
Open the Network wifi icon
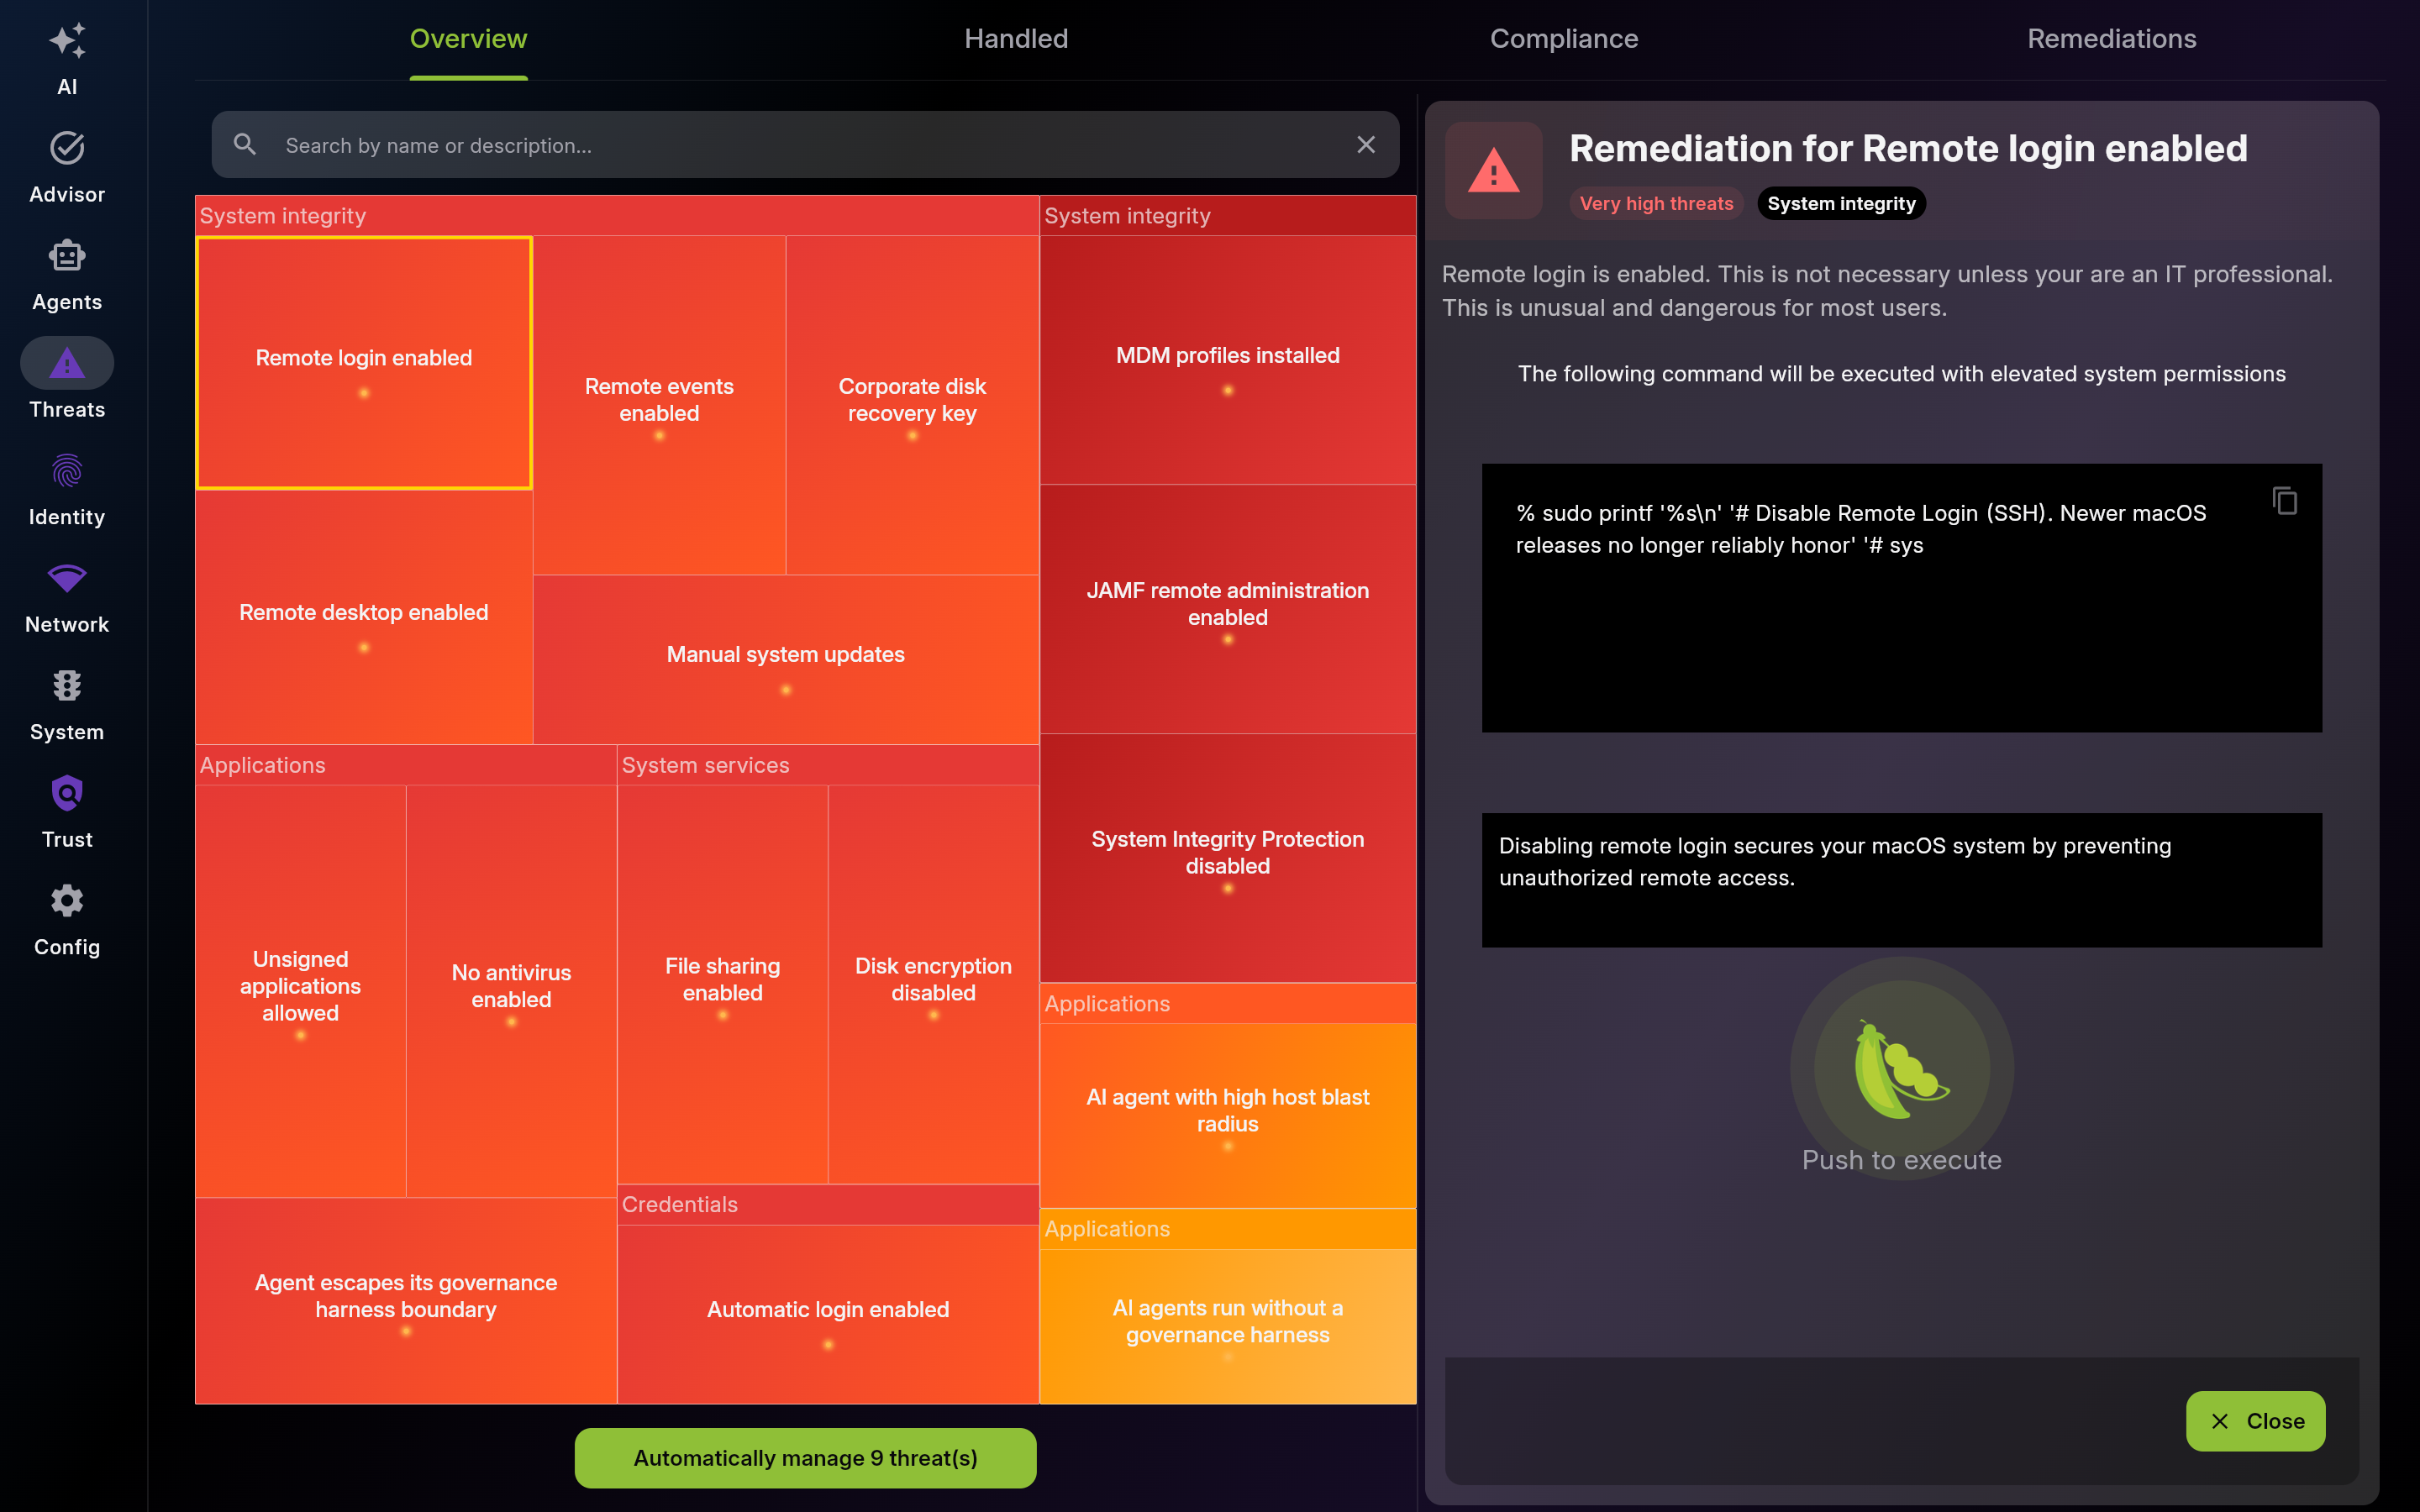point(67,578)
